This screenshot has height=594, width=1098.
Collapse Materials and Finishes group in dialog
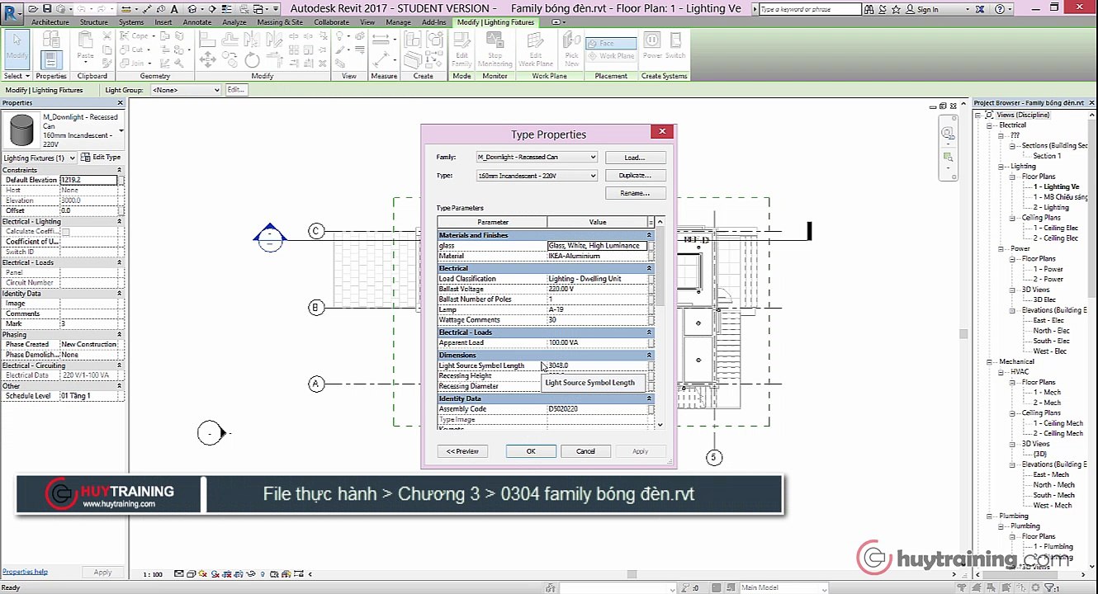click(649, 235)
